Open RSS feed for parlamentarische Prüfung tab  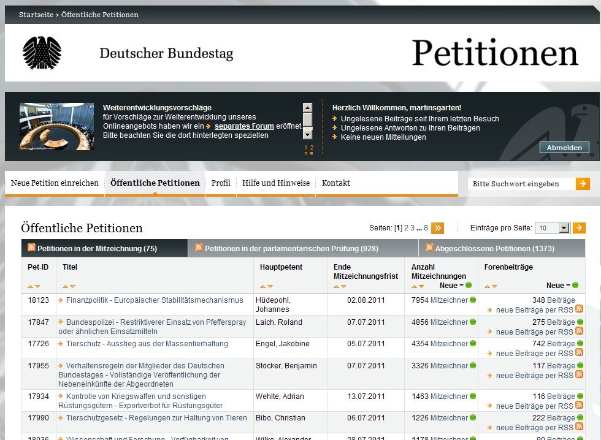tap(199, 248)
